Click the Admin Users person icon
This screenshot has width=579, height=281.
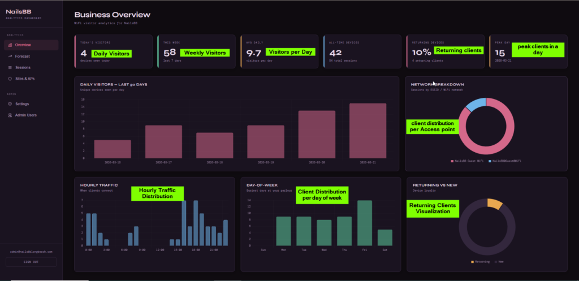(10, 115)
